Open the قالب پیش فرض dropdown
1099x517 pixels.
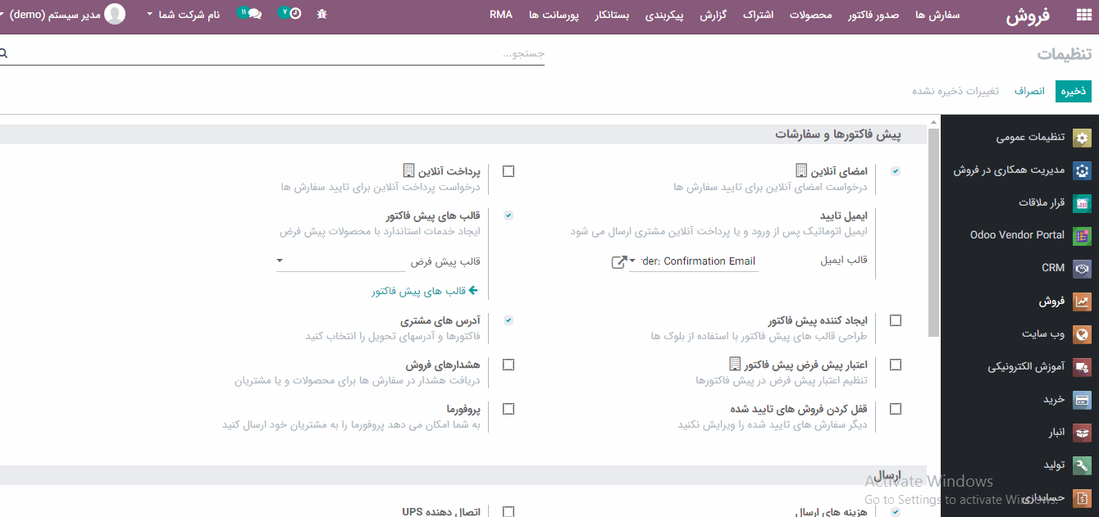341,261
